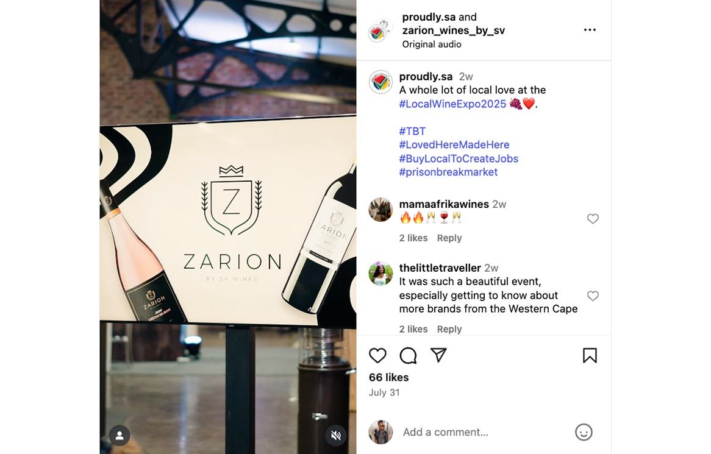Open the proudly.sa avatar in the caption
This screenshot has width=711, height=454.
[381, 82]
